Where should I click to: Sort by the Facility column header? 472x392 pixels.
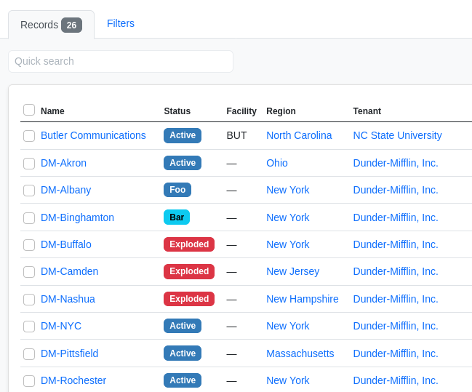(x=241, y=111)
